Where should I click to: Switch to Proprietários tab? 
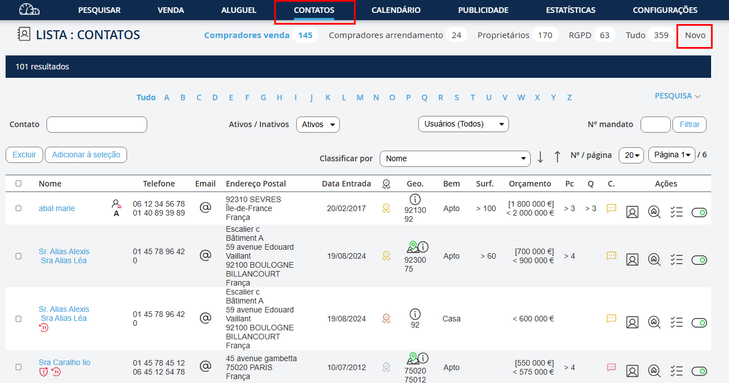pos(503,35)
